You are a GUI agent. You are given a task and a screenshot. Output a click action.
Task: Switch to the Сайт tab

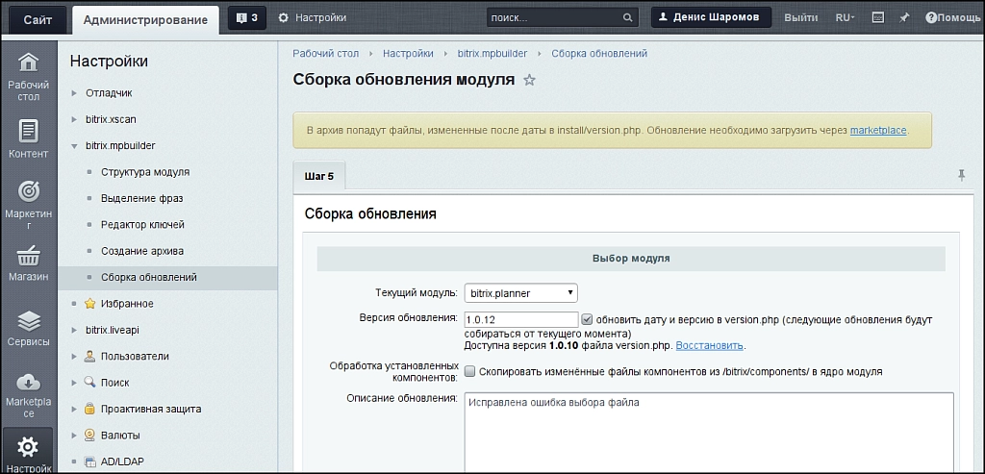click(x=38, y=19)
